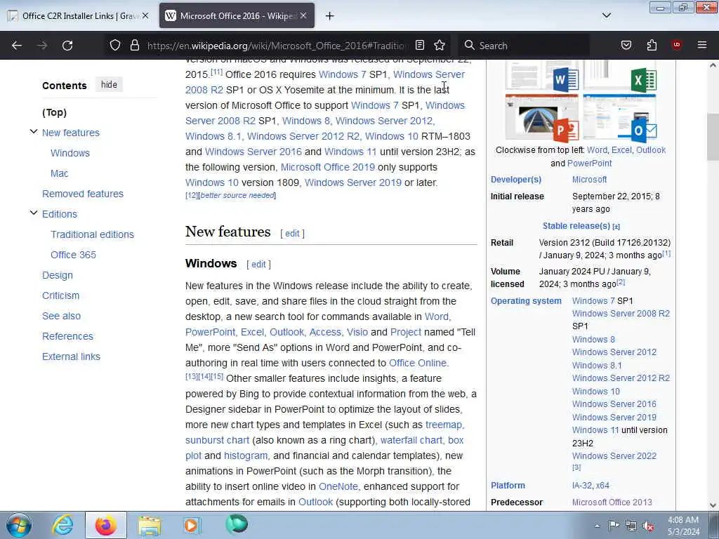Image resolution: width=719 pixels, height=539 pixels.
Task: Click Firefox icon in taskbar
Action: click(105, 525)
